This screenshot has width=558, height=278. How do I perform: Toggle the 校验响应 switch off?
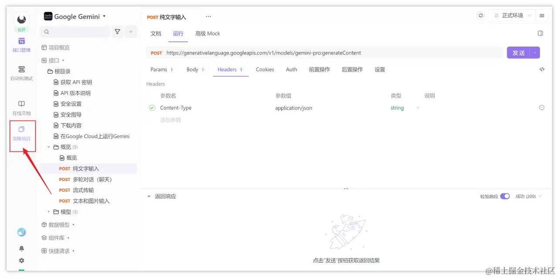click(x=505, y=196)
